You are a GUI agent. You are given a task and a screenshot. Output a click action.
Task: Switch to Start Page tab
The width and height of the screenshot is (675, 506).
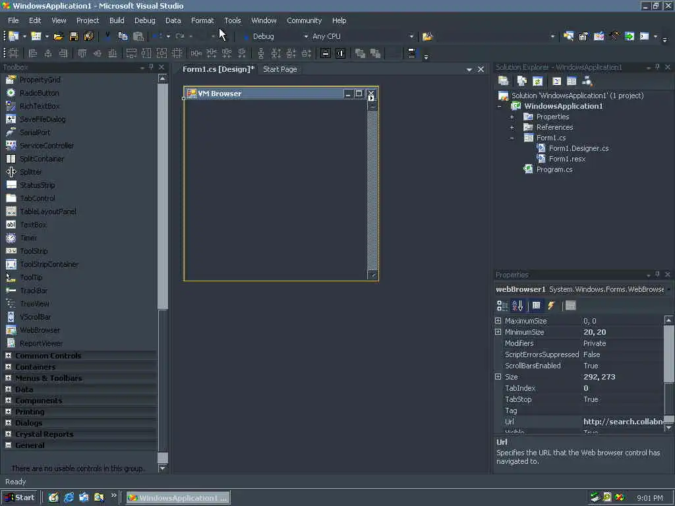click(x=279, y=69)
